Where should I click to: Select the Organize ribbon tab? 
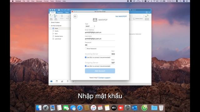click(x=60, y=12)
